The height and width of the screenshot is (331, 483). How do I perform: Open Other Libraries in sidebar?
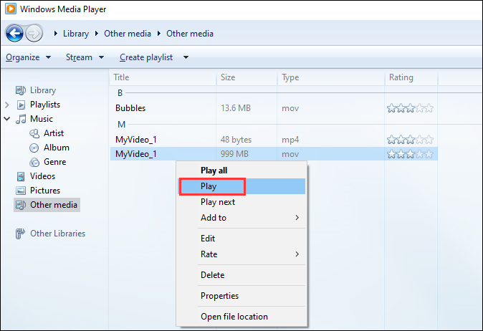[x=57, y=234]
